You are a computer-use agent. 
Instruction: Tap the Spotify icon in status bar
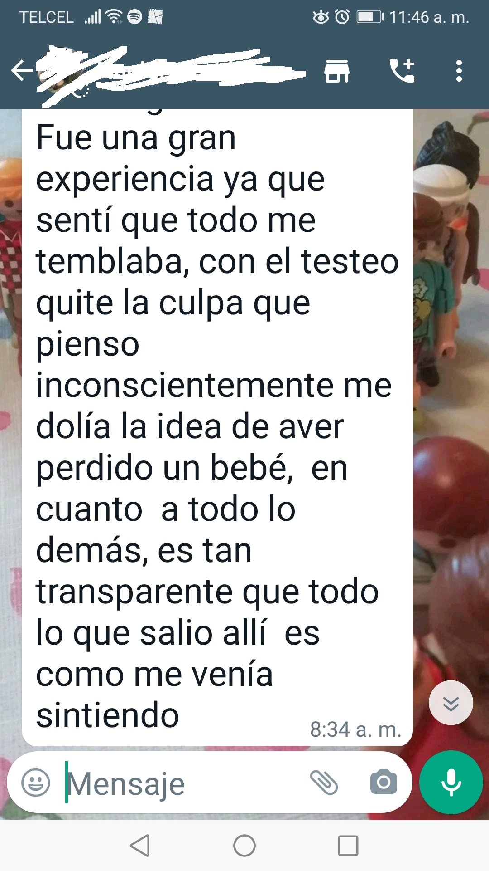coord(134,17)
